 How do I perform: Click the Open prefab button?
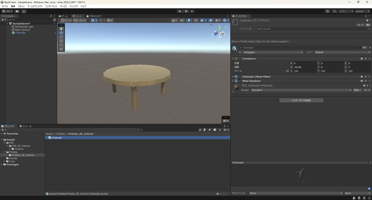(x=368, y=25)
